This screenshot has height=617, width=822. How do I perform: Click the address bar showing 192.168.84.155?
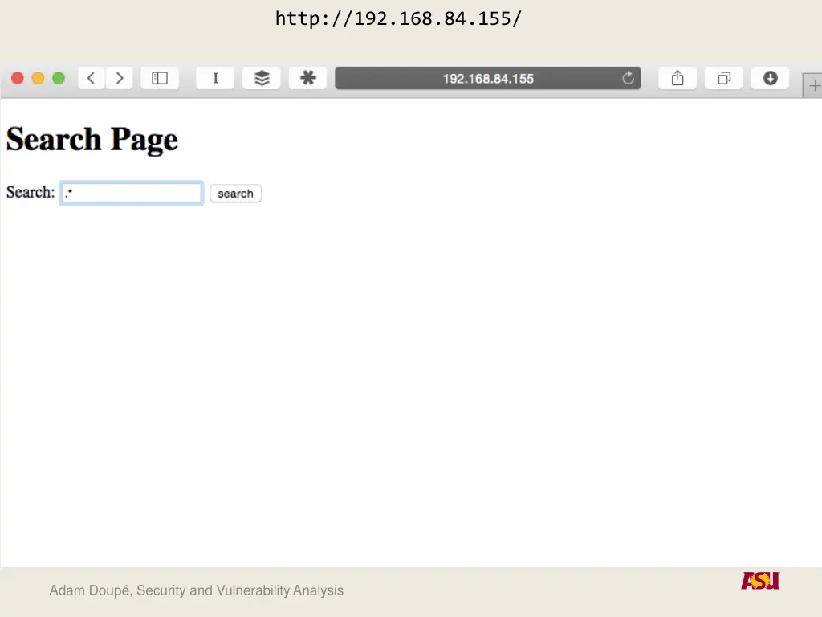coord(487,78)
